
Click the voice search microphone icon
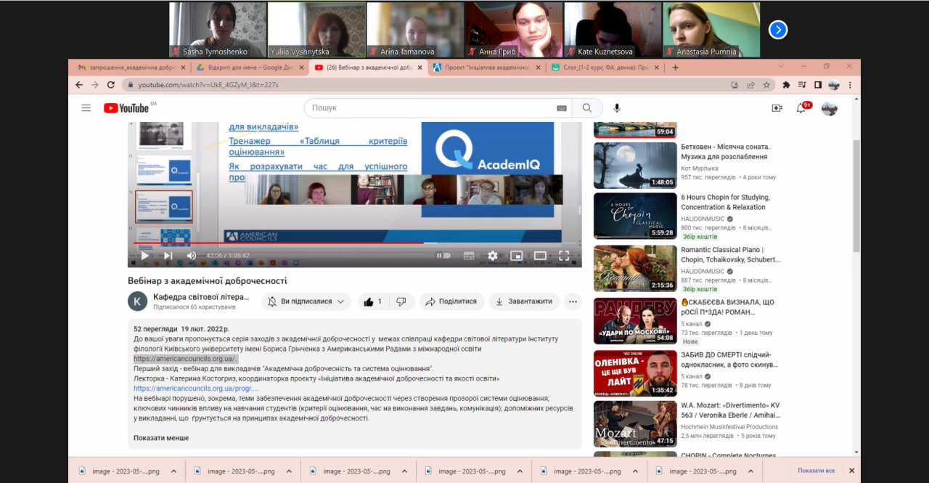(x=616, y=108)
